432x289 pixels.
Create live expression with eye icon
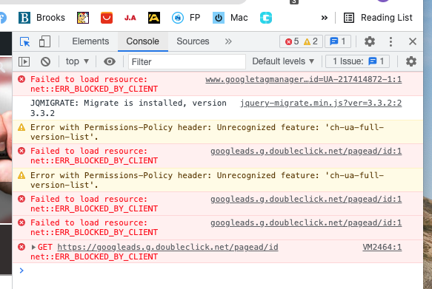[110, 61]
